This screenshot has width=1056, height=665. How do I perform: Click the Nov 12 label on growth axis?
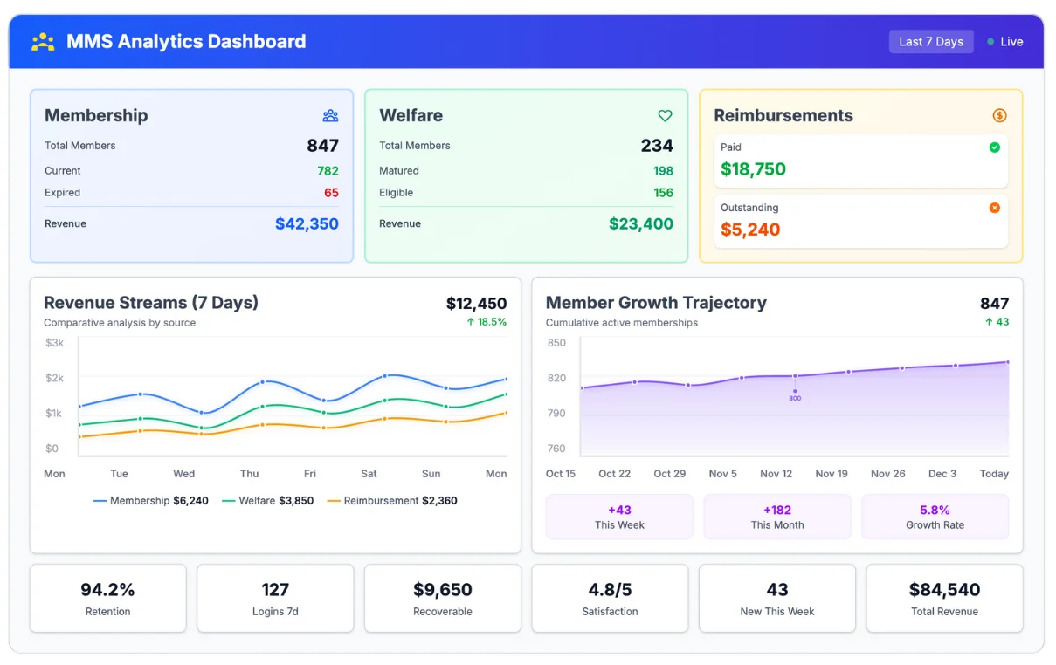point(776,474)
